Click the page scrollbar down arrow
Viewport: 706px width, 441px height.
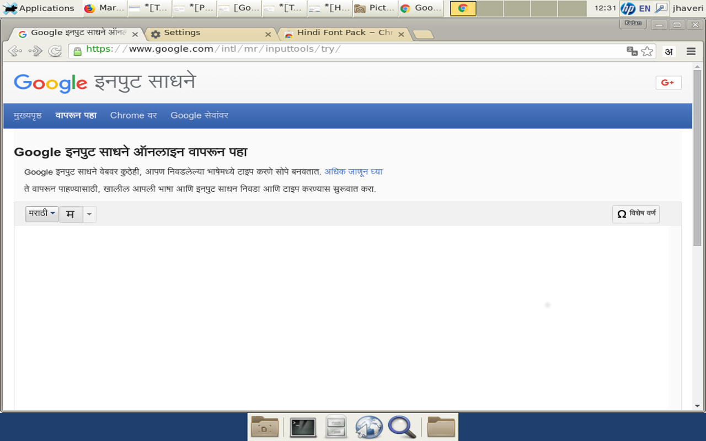point(697,406)
